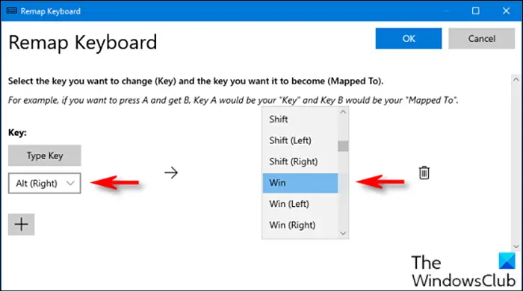This screenshot has width=523, height=292.
Task: Open the Alt (Right) key dropdown
Action: (44, 183)
